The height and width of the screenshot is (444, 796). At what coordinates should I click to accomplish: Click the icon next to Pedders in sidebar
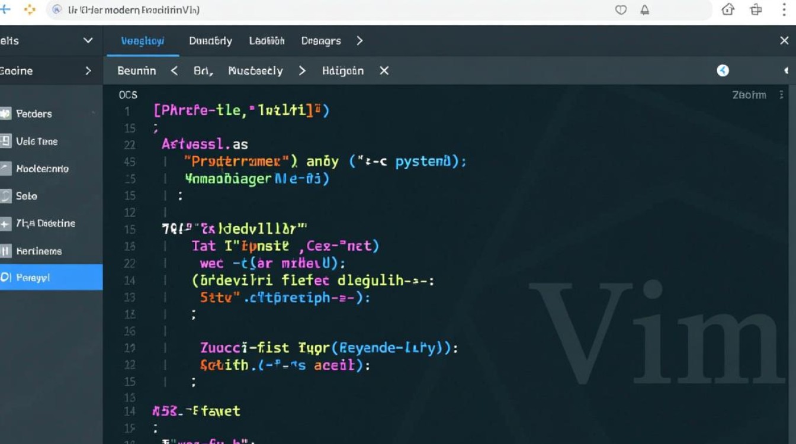[6, 114]
